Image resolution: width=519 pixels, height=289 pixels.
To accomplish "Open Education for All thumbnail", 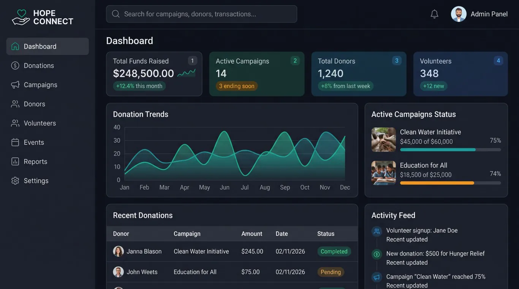I will click(383, 173).
